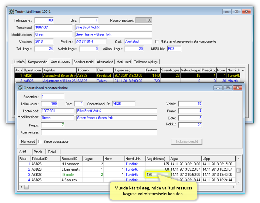This screenshot has height=203, width=260.
Task: Switch to the Praak tab
Action: click(38, 152)
